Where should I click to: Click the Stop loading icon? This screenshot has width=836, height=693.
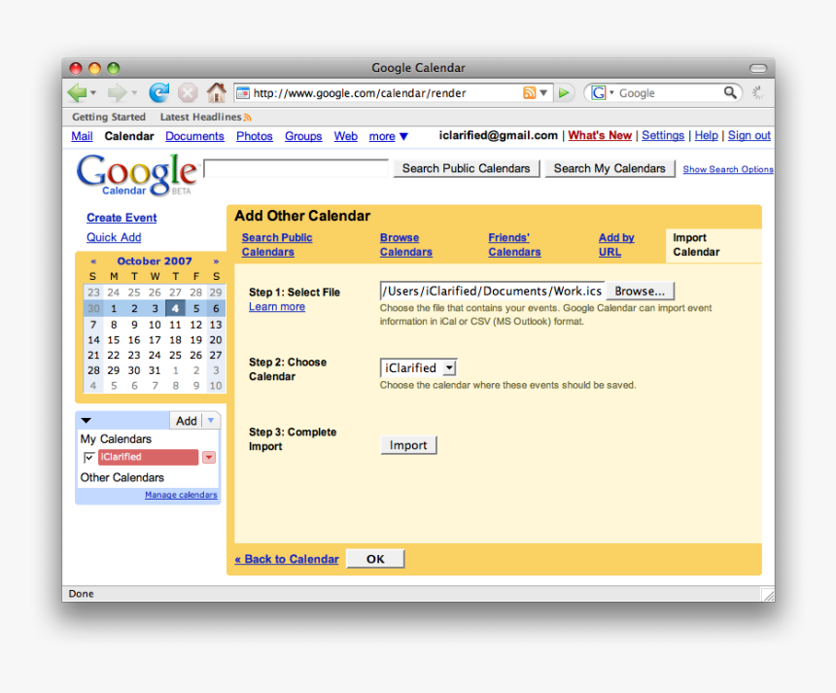pos(188,92)
